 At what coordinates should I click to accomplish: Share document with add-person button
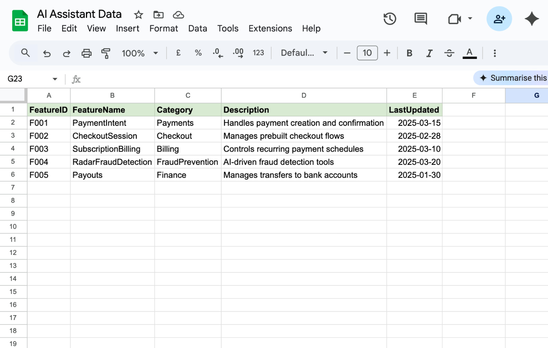click(499, 19)
